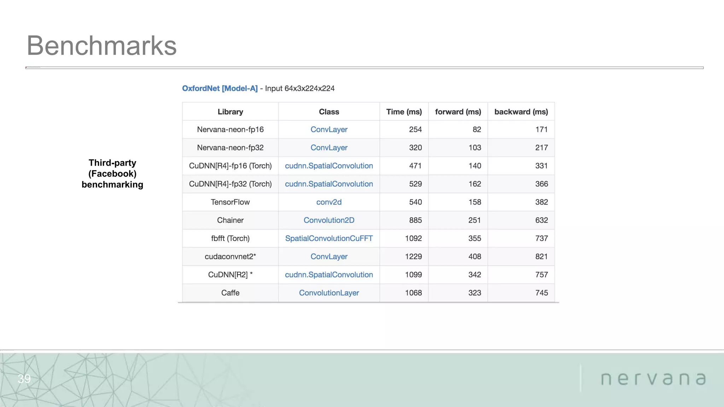This screenshot has width=724, height=407.
Task: Open cudnn.SpatialConvolution link for CuDNN[R2]
Action: (329, 275)
